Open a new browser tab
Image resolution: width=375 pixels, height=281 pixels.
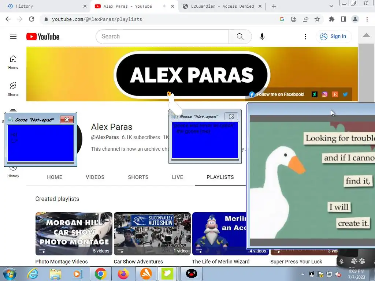click(x=274, y=6)
